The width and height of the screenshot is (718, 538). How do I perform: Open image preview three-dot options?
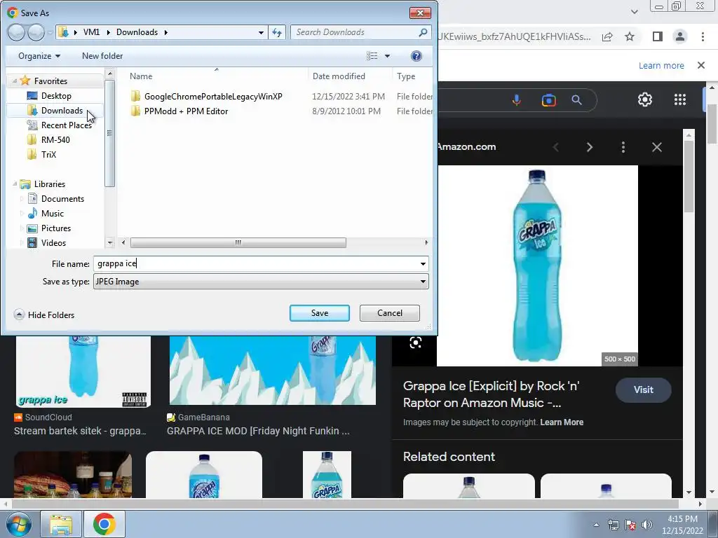pos(623,147)
